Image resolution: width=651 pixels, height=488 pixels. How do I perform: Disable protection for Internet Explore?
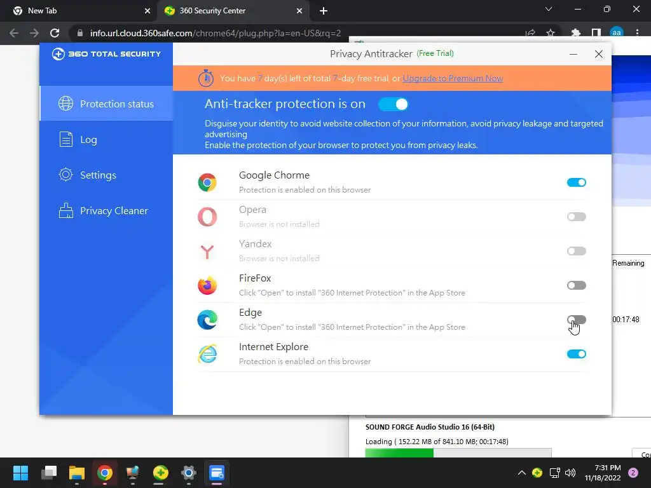point(576,354)
